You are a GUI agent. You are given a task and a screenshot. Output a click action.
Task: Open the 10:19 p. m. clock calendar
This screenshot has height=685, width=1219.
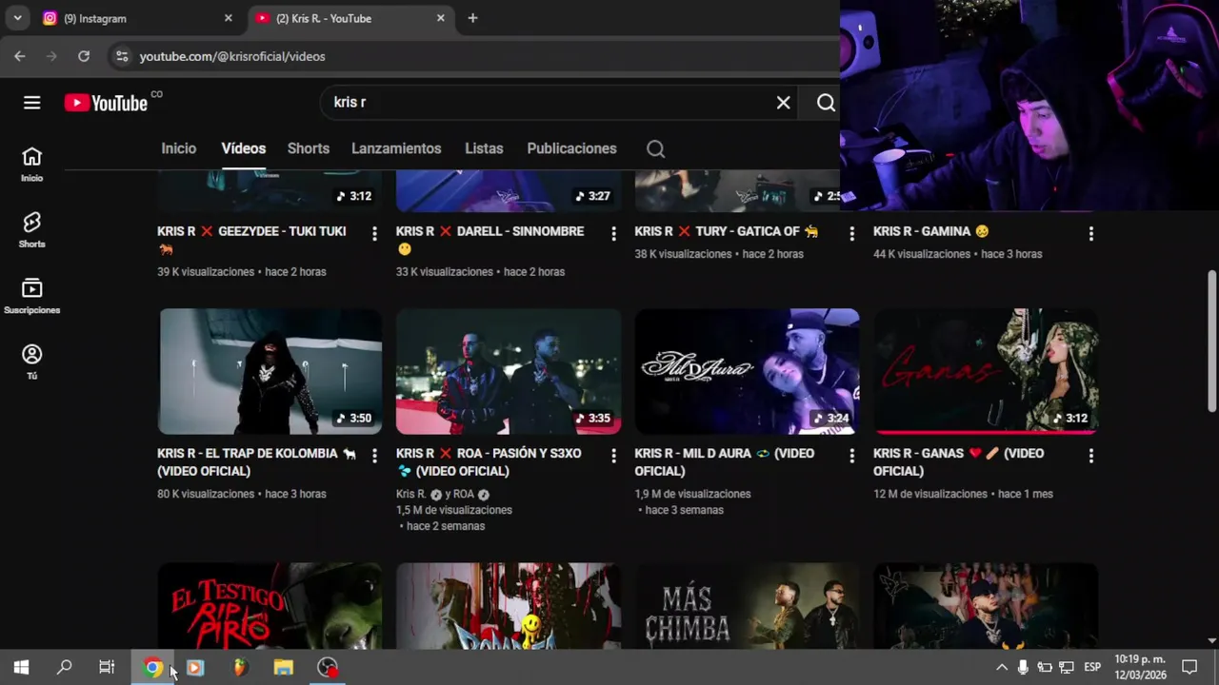1140,668
